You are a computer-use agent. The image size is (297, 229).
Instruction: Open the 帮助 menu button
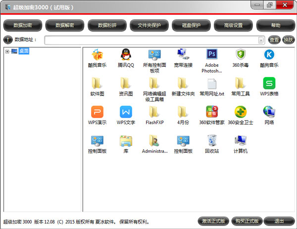(x=276, y=25)
